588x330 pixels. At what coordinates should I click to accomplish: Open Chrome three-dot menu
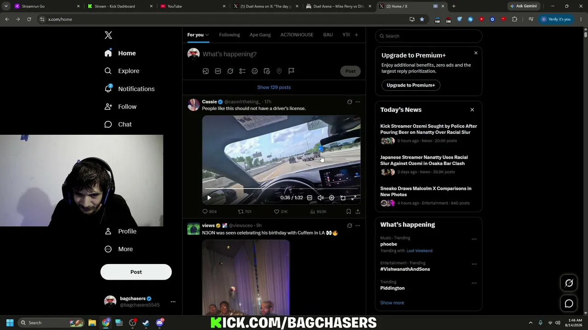coord(581,19)
